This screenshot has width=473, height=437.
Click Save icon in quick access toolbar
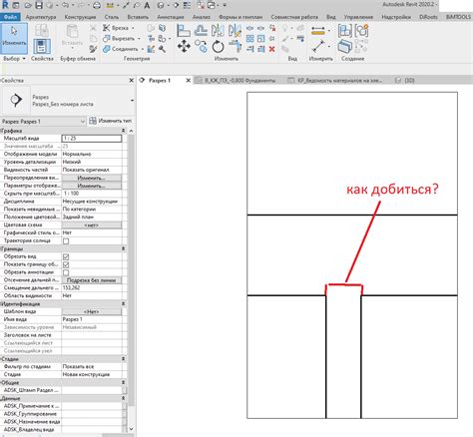coord(39,5)
